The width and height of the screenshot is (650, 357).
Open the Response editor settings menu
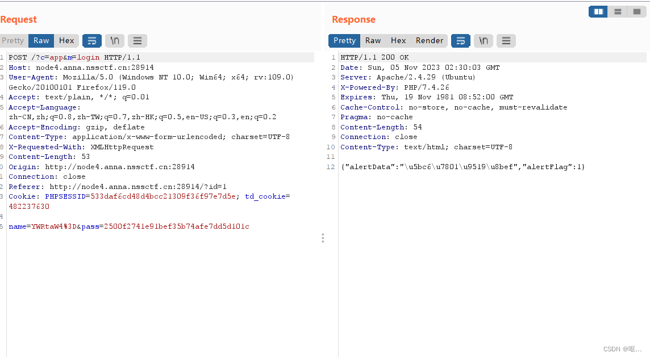click(x=505, y=40)
